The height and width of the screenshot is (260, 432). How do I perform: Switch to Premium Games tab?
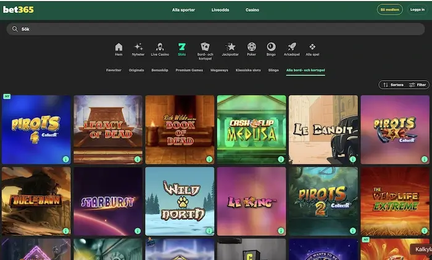point(189,70)
